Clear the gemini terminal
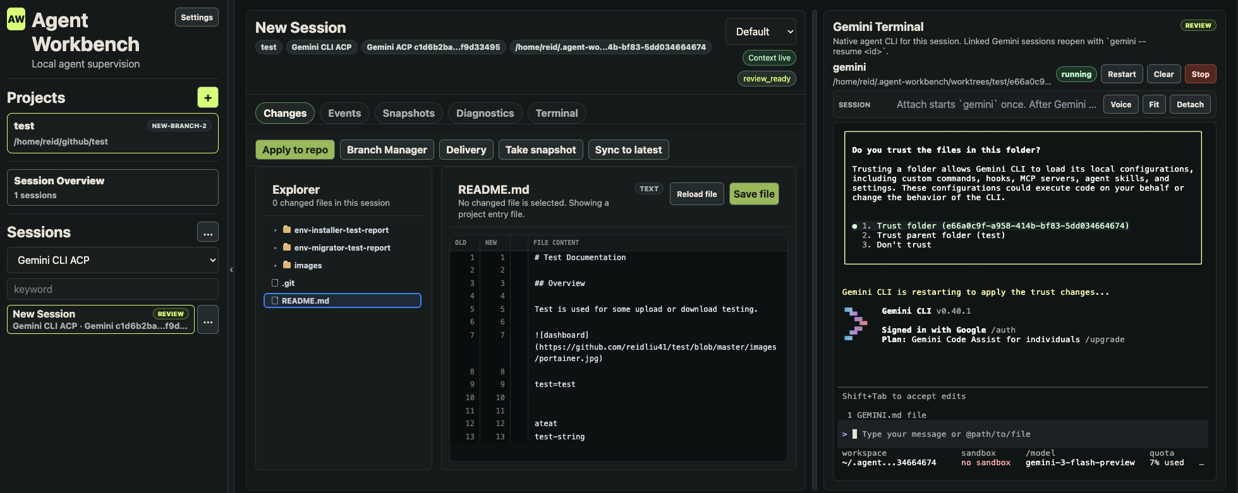The height and width of the screenshot is (493, 1238). click(1163, 74)
